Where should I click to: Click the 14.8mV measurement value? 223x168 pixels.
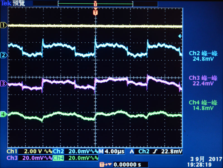click(203, 108)
